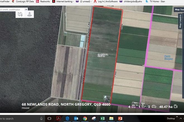
Task: Click the map view icon button
Action: click(x=20, y=14)
